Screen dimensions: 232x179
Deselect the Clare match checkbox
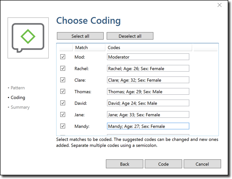[x=63, y=80]
